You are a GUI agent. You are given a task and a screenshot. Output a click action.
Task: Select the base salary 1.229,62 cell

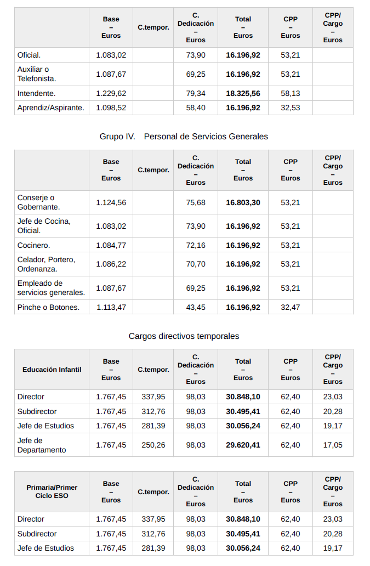coord(111,93)
